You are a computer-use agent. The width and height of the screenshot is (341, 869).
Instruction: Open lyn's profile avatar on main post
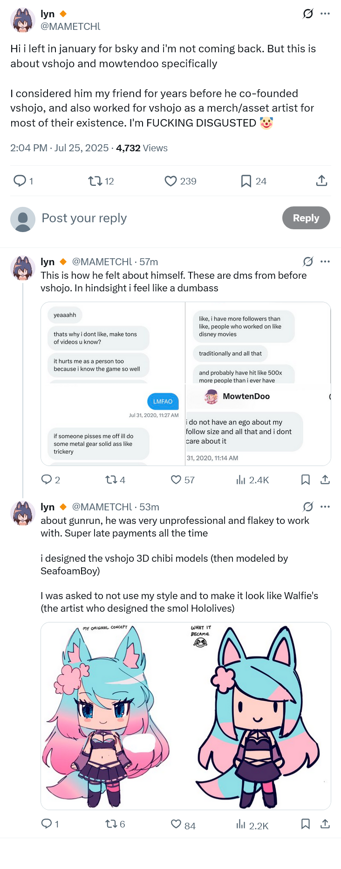click(23, 20)
